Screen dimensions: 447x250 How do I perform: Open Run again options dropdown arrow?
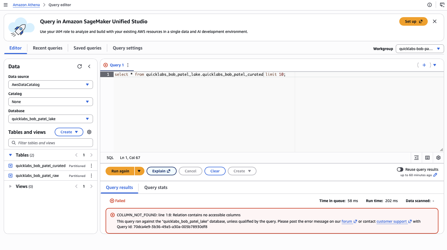pos(139,171)
